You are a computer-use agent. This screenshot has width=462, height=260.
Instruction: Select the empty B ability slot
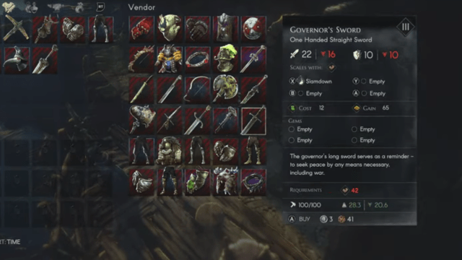point(306,93)
